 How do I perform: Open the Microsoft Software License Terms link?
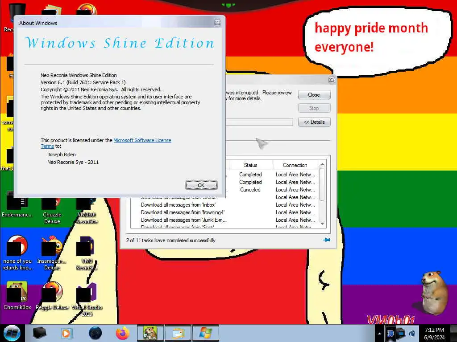tap(142, 140)
